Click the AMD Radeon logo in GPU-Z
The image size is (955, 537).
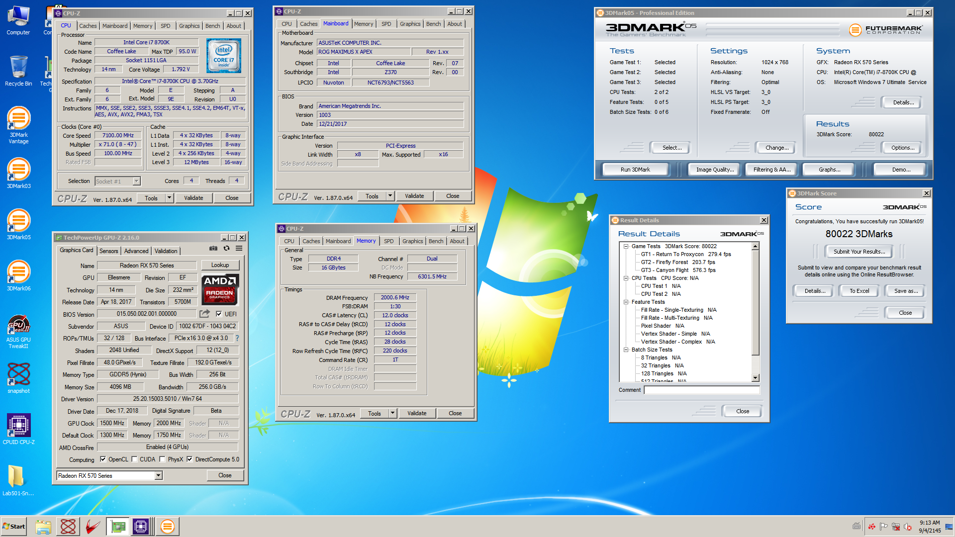220,289
